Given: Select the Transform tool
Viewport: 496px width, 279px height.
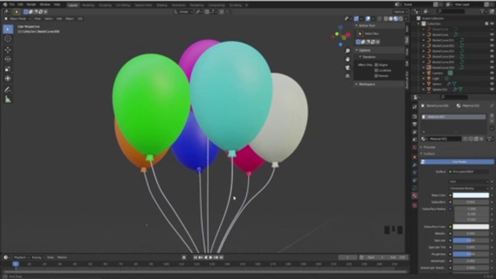Looking at the screenshot, I should coord(8,79).
